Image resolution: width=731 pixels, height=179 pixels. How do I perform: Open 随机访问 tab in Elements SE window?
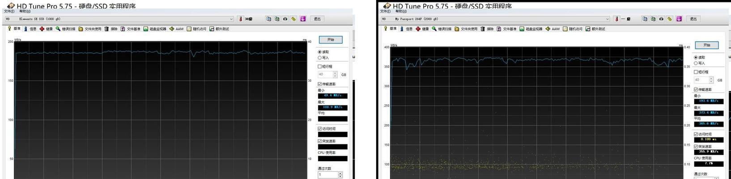(196, 29)
